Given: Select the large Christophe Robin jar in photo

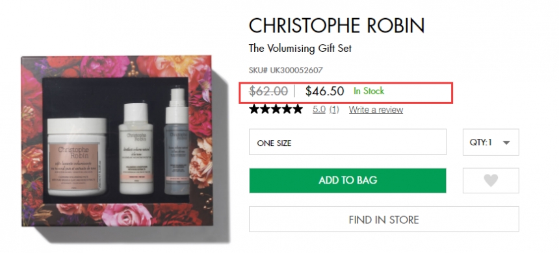Looking at the screenshot, I should pos(77,156).
